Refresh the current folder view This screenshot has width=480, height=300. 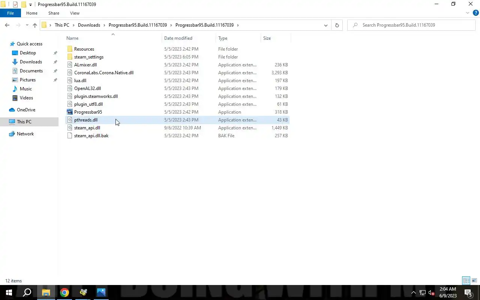pyautogui.click(x=337, y=25)
